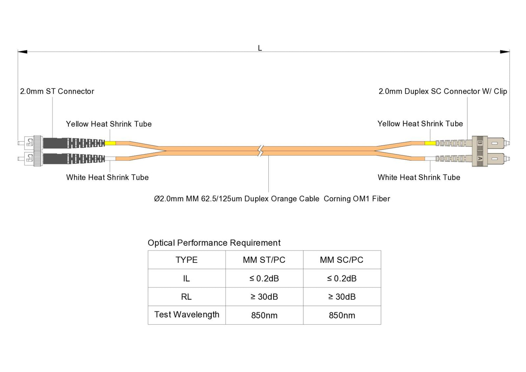Click the orange cable description text
Viewport: 526px width, 372px height.
pos(272,199)
